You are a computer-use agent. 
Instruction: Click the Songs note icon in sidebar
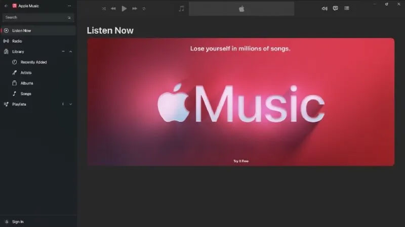(x=15, y=94)
